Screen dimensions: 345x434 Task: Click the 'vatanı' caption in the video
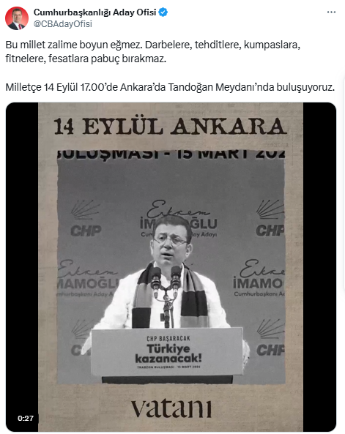[171, 408]
